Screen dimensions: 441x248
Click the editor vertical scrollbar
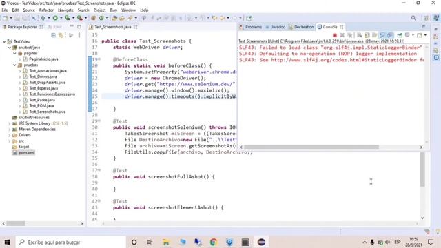[x=422, y=169]
